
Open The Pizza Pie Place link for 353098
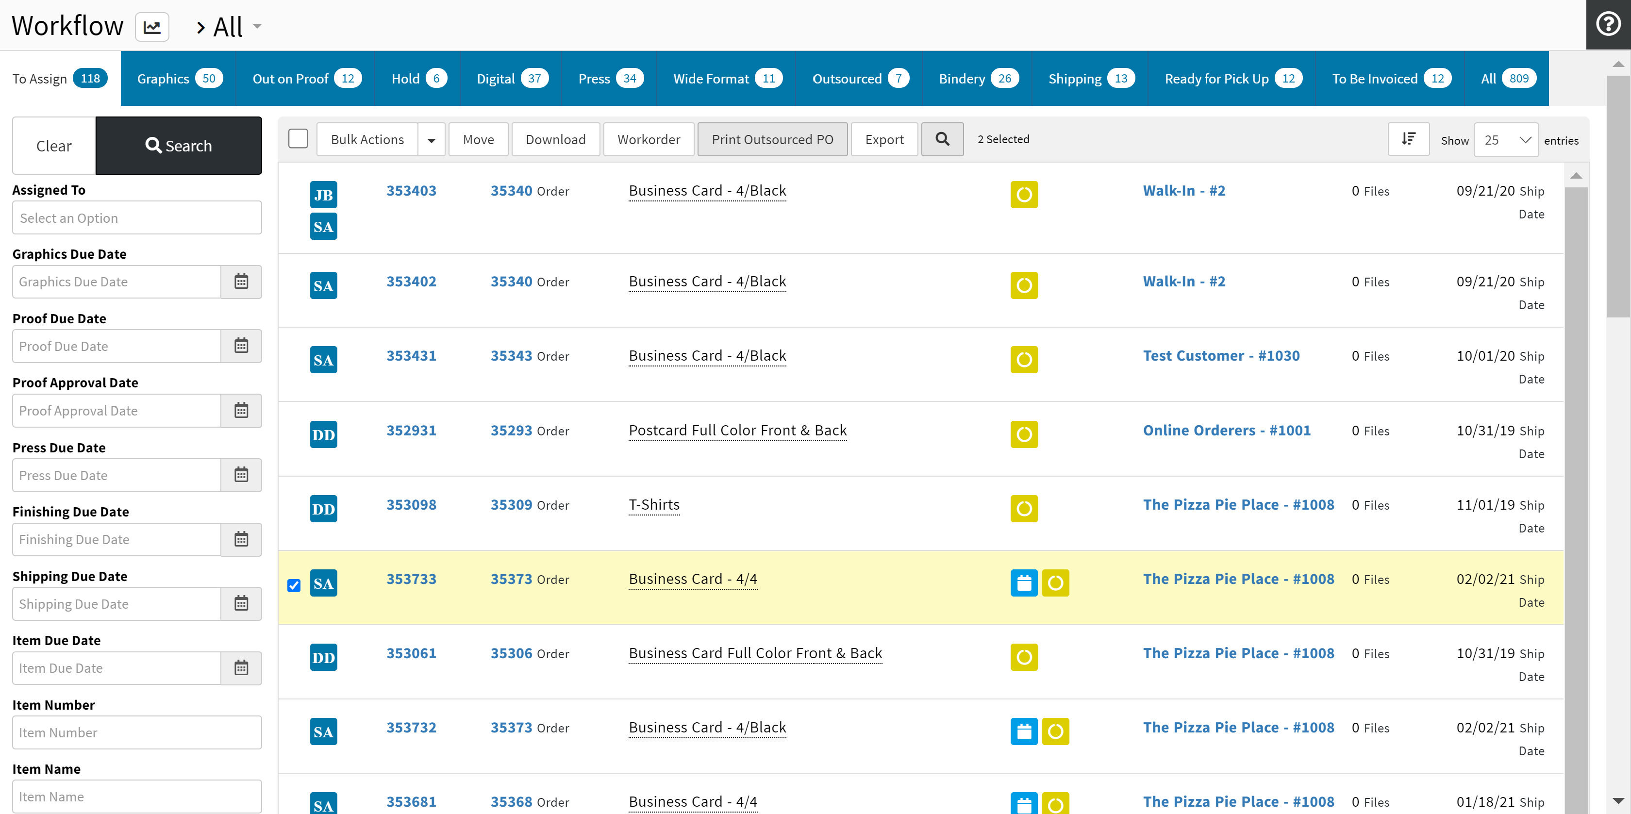1238,504
